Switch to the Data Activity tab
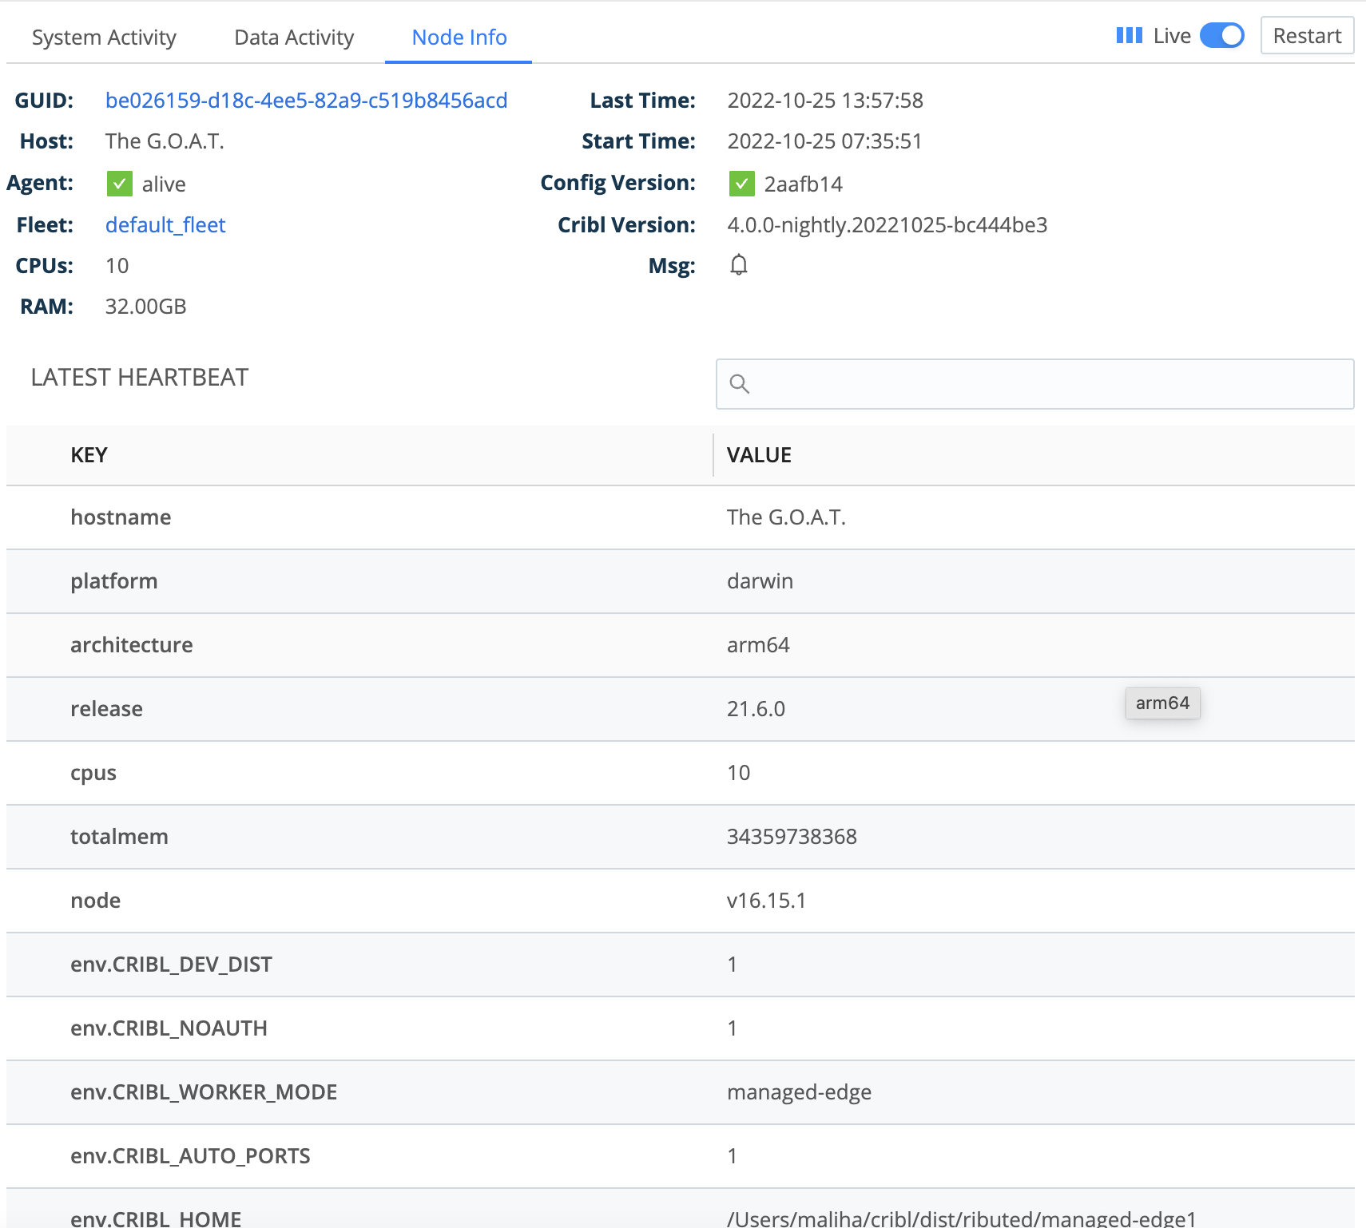Screen dimensions: 1366x1228 click(293, 37)
